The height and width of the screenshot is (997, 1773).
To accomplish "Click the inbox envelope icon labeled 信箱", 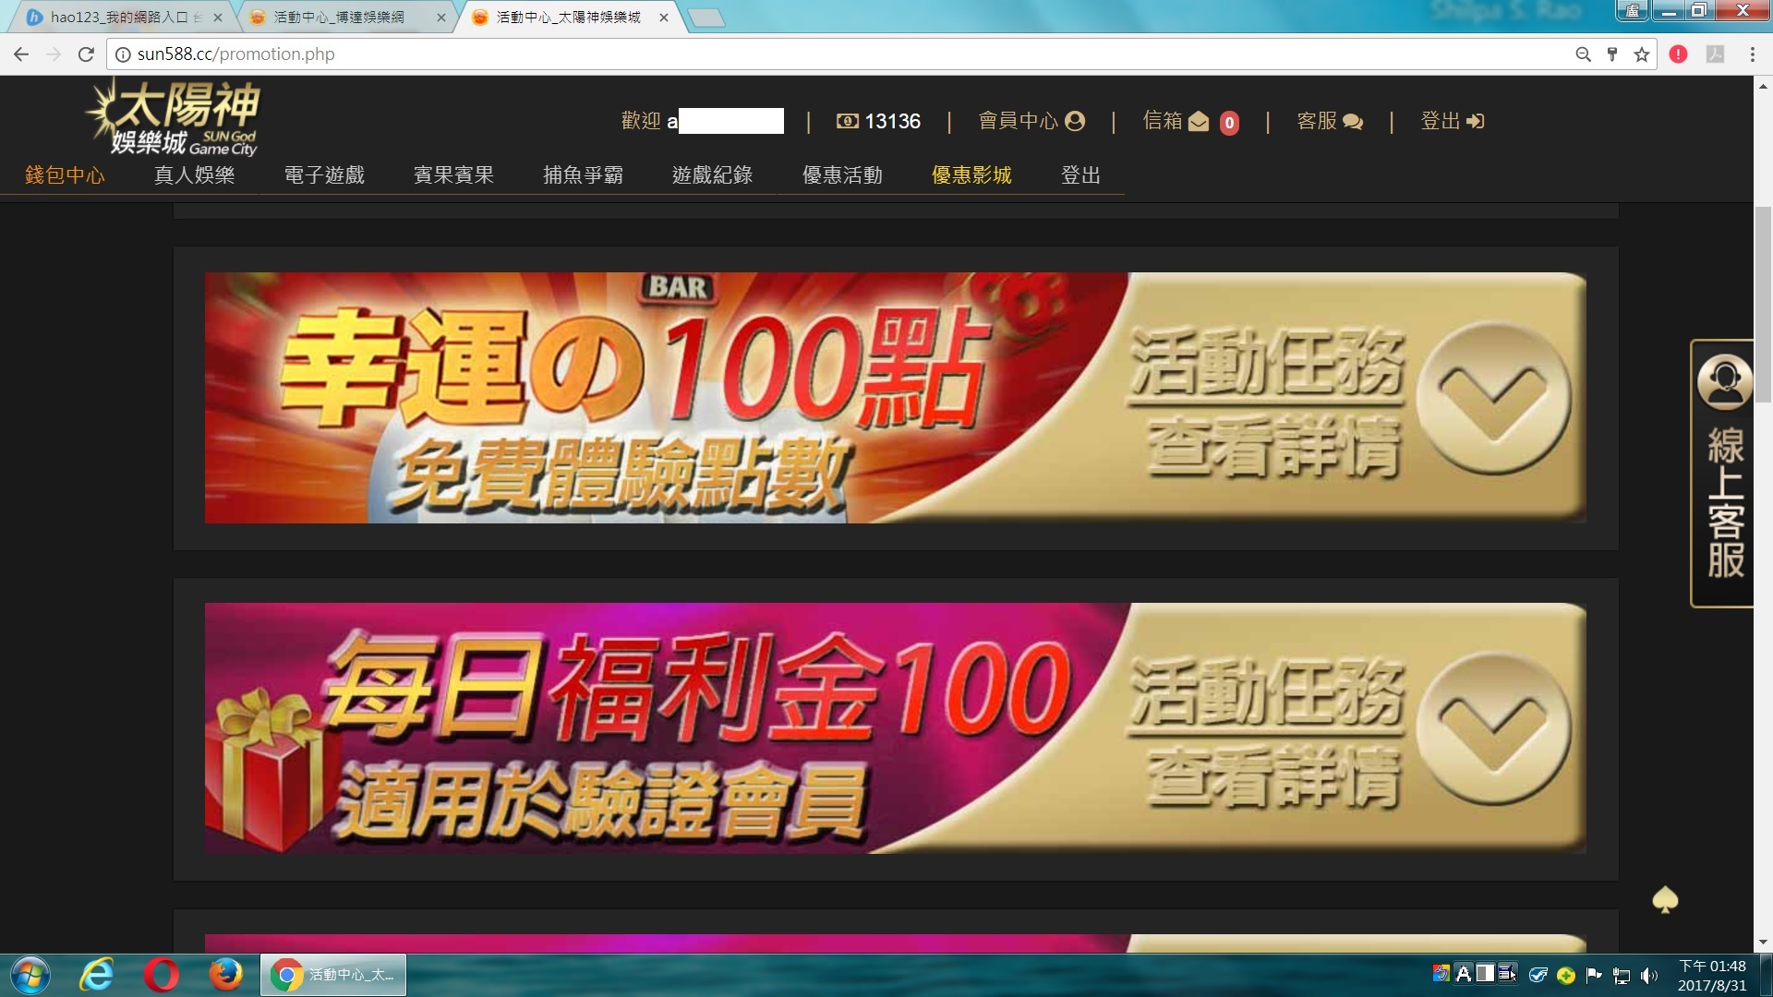I will click(1198, 122).
